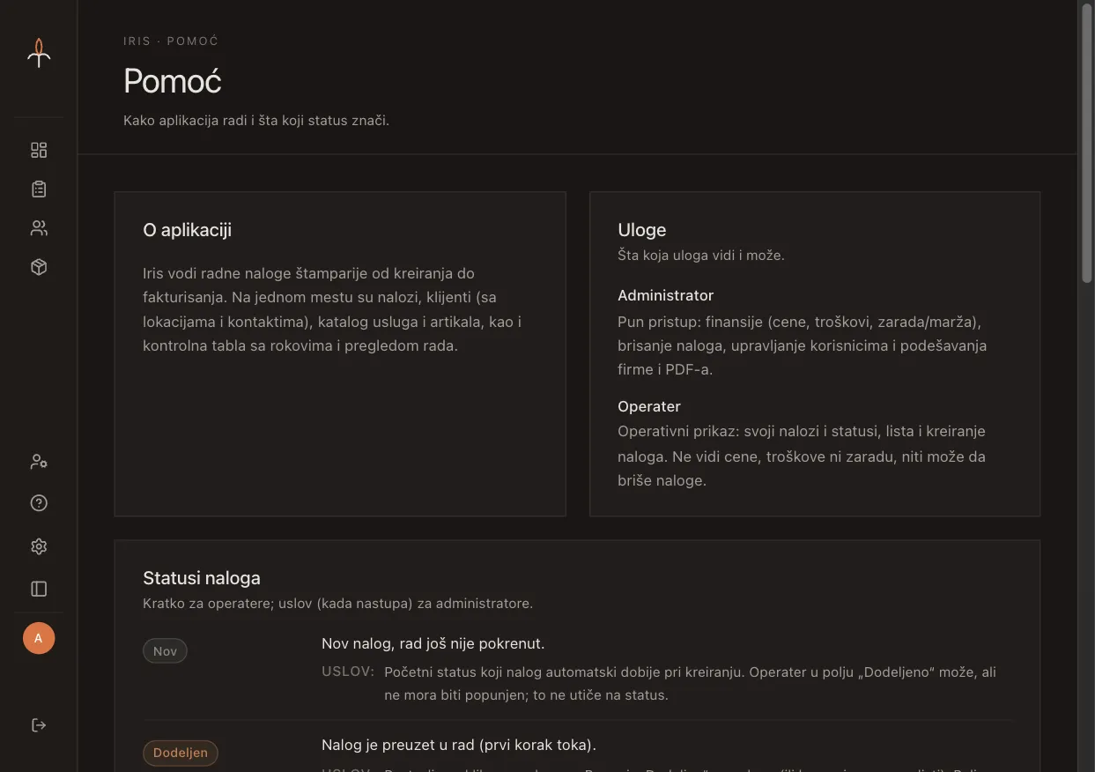This screenshot has height=772, width=1095.
Task: Click the orange A user avatar
Action: [x=39, y=638]
